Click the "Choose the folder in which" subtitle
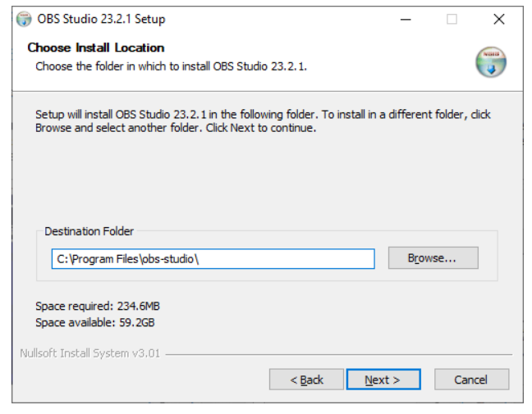The height and width of the screenshot is (414, 532). pos(171,66)
